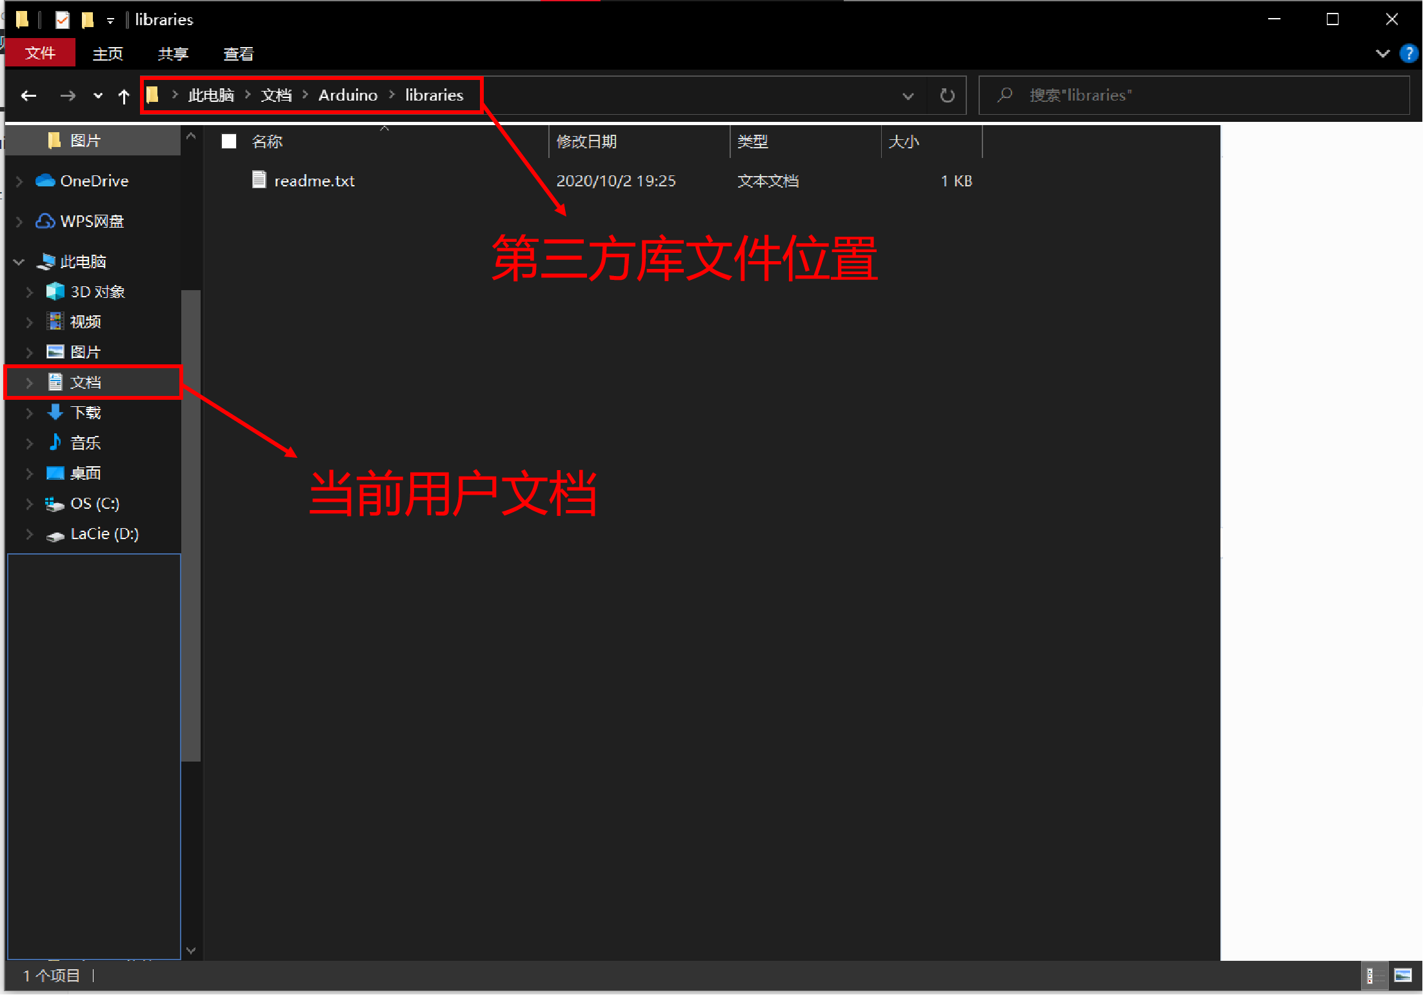Switch to large thumbnails view icon
Screen dimensions: 1423x995
(1402, 976)
